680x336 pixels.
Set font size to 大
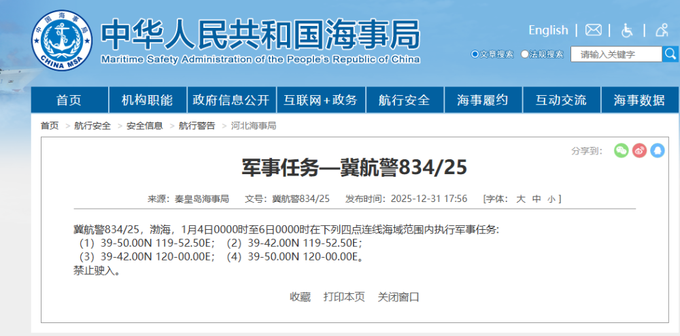[x=521, y=199]
